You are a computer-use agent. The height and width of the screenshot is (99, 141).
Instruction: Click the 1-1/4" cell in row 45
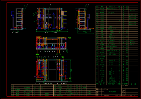coord(69,85)
